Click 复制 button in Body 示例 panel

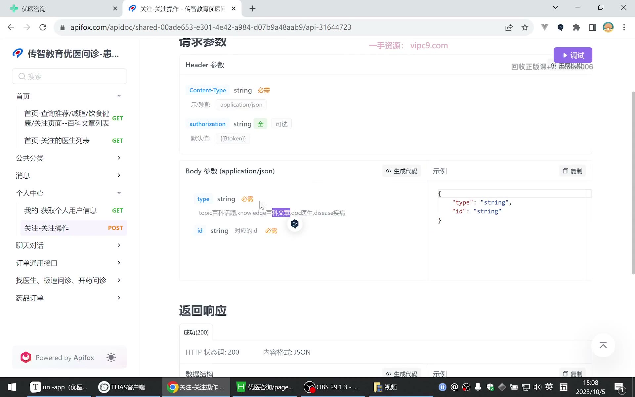pos(572,171)
